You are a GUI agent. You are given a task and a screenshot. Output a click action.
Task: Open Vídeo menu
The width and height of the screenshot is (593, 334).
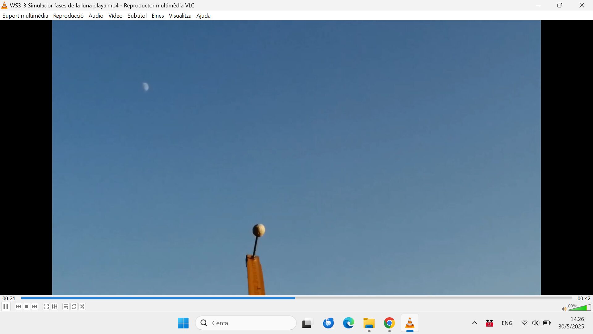tap(115, 16)
